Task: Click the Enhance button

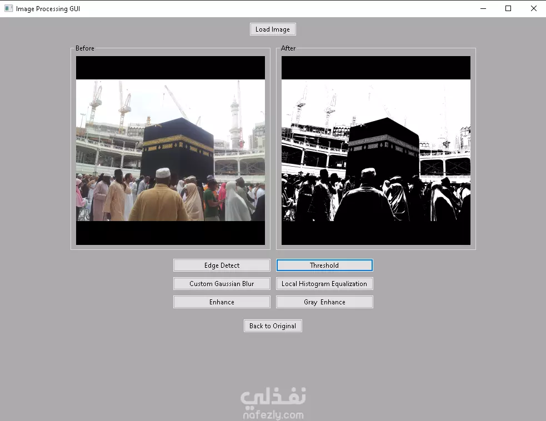Action: click(222, 302)
